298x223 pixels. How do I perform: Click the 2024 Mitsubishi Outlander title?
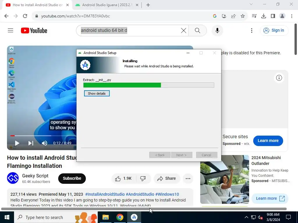click(266, 160)
